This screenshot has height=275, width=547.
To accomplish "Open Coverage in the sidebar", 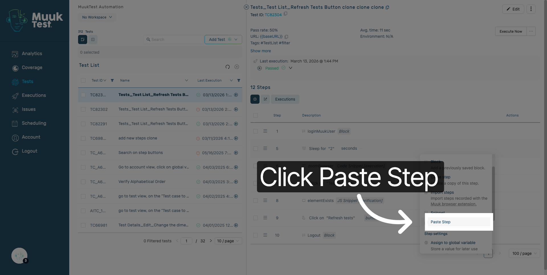I will pos(27,68).
